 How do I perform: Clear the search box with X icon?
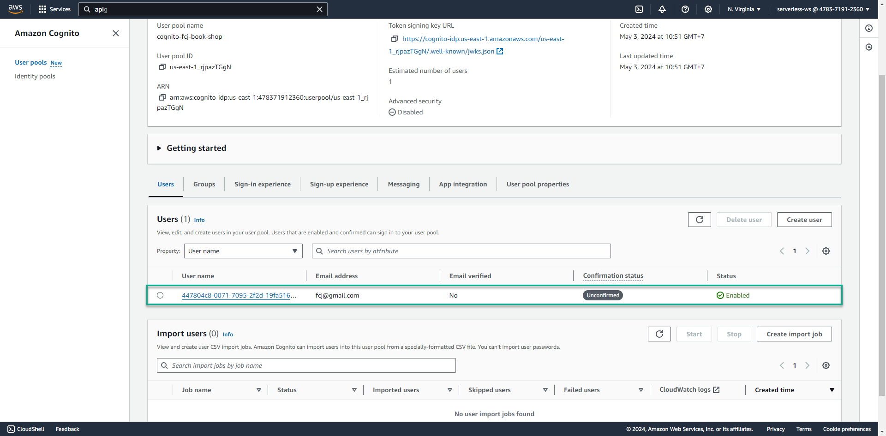pos(319,9)
